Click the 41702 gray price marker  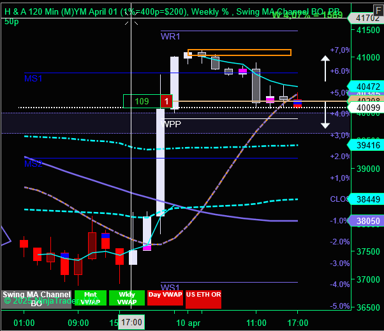pos(366,18)
